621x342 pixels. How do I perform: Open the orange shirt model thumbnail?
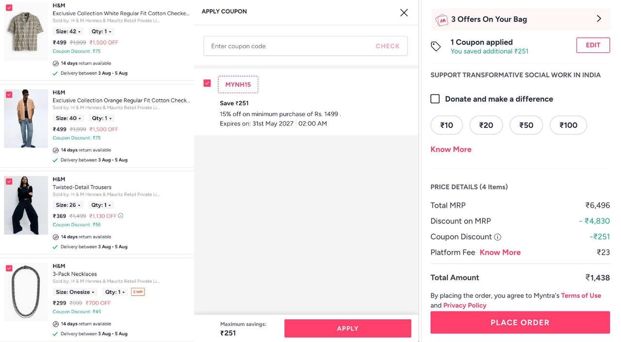pyautogui.click(x=26, y=118)
